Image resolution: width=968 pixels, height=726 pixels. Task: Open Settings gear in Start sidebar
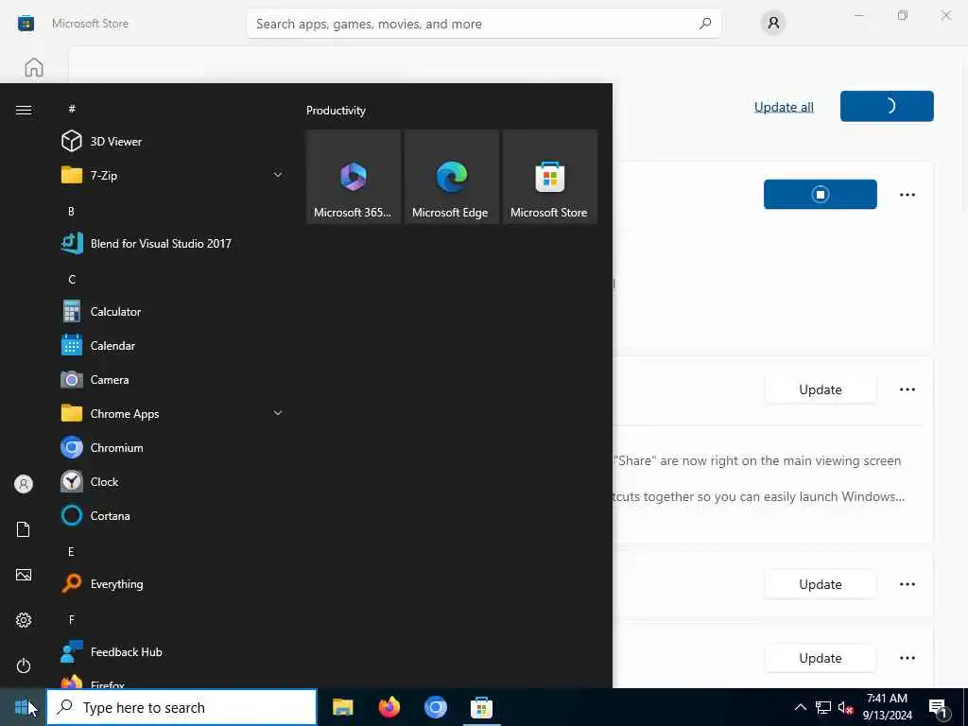point(24,620)
